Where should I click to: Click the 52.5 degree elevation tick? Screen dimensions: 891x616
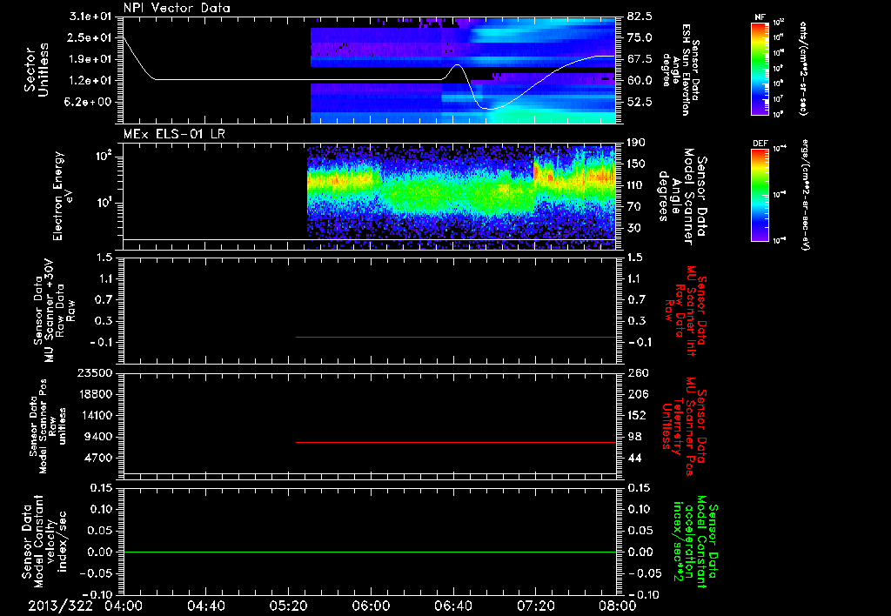[640, 102]
